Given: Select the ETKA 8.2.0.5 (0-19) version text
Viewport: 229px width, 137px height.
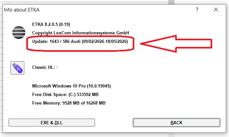Looking at the screenshot, I should coord(51,24).
